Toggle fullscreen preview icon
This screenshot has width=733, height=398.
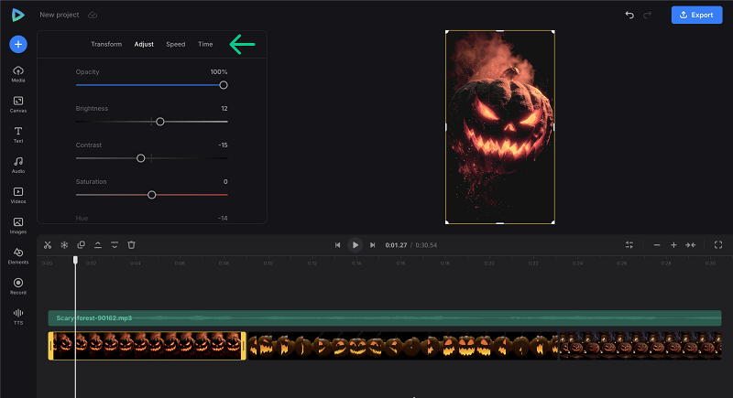(x=718, y=245)
